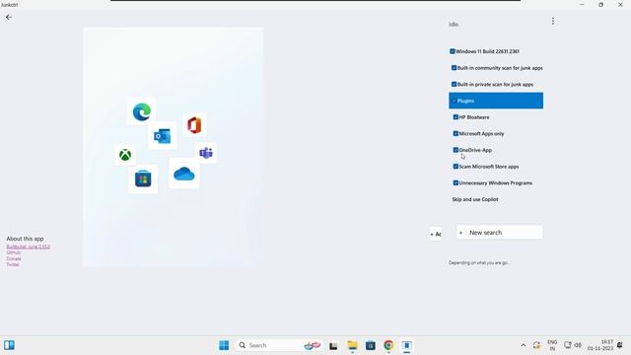Go back using the back arrow

coord(9,18)
